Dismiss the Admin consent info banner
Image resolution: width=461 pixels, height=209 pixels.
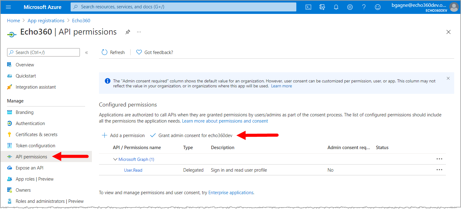(448, 78)
